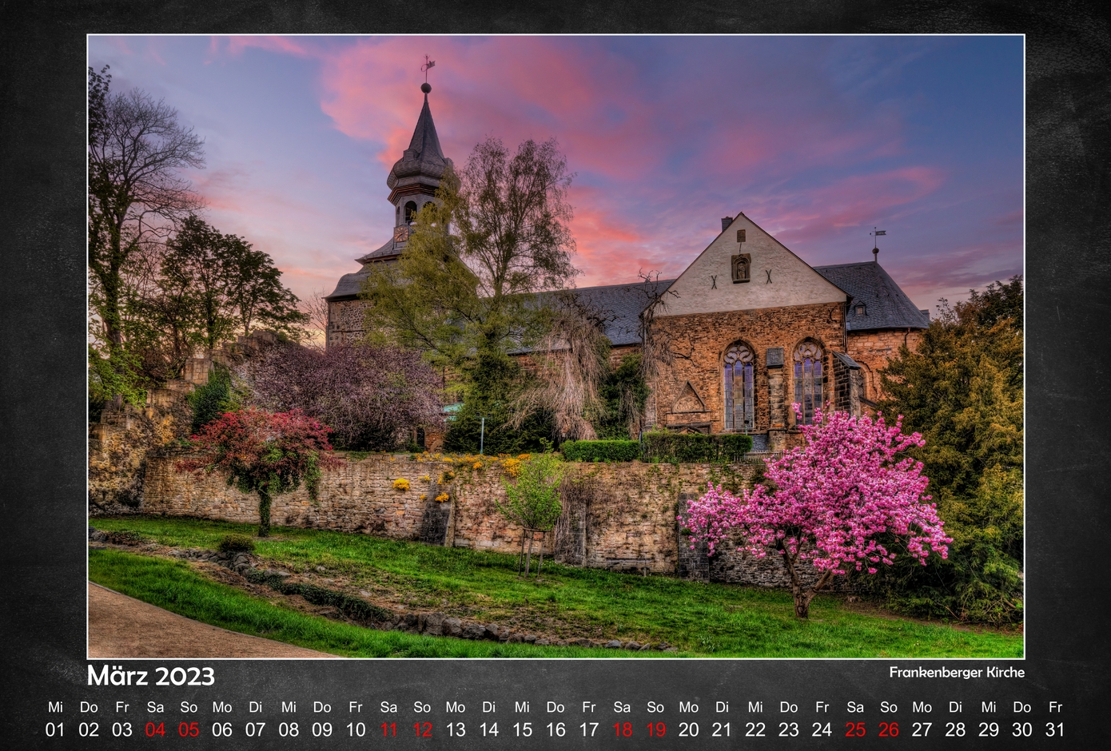Image resolution: width=1111 pixels, height=751 pixels.
Task: Select red Saturday date 04
Action: tap(155, 729)
